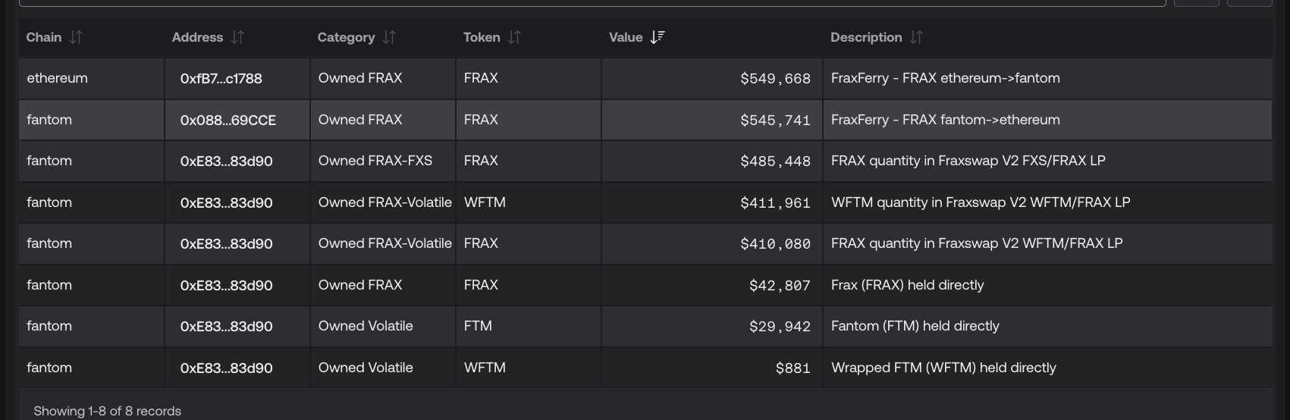Image resolution: width=1290 pixels, height=420 pixels.
Task: Click the WFTM quantity in Fraxswap description
Action: pyautogui.click(x=980, y=202)
